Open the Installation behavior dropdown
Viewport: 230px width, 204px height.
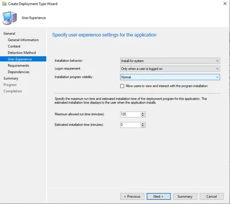(x=170, y=61)
